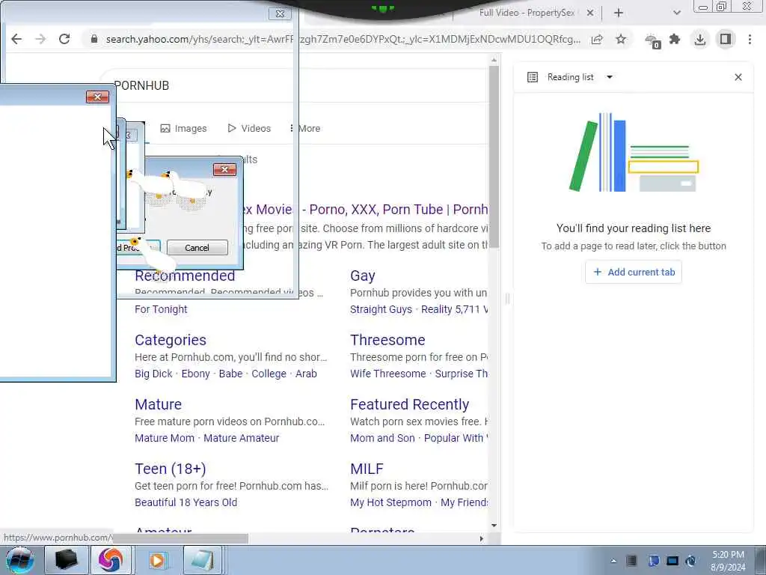
Task: Click the browser forward arrow
Action: coord(40,39)
